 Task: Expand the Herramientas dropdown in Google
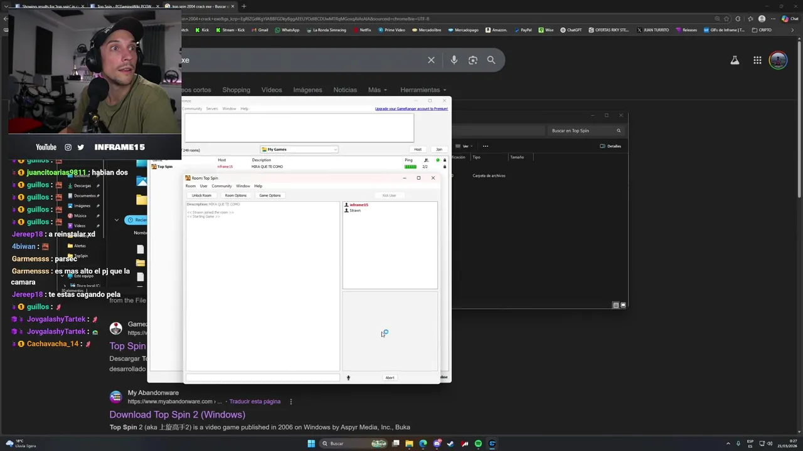click(x=423, y=90)
